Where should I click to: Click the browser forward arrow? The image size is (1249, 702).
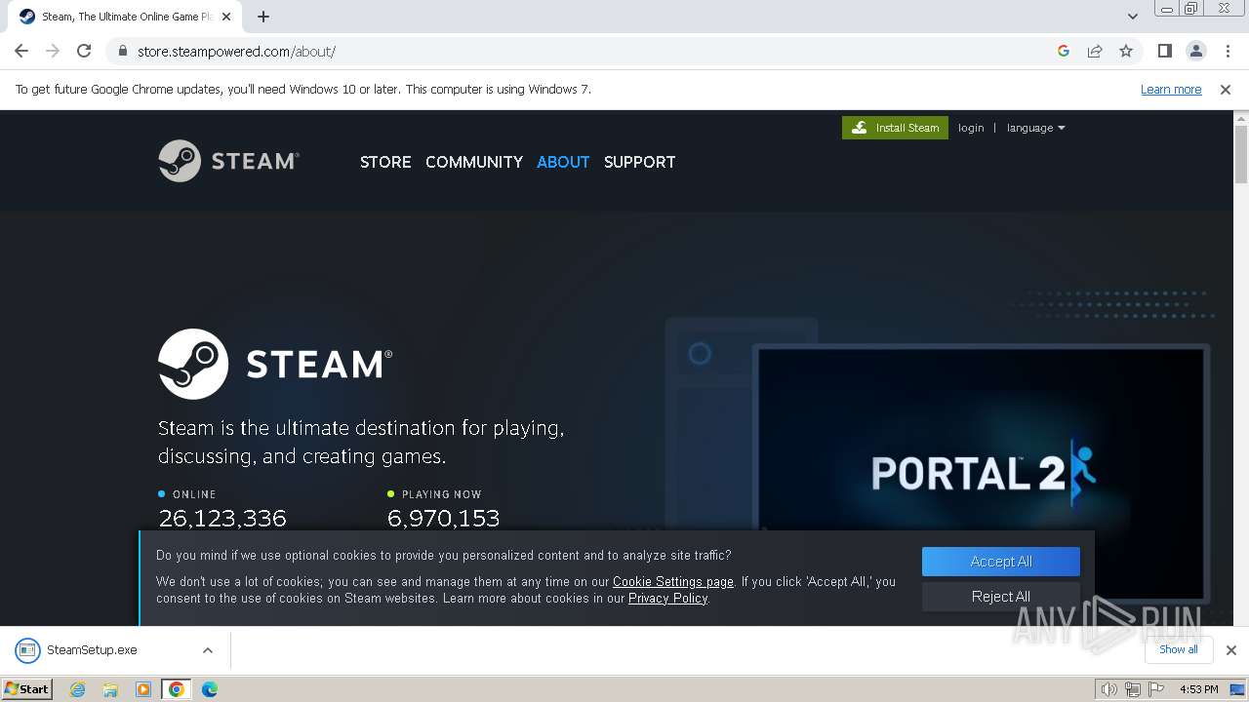(53, 51)
